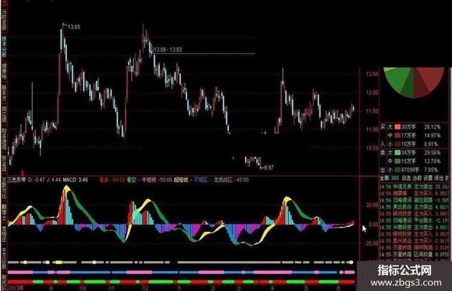
Task: Click the 20.00 indicator axis value
Action: click(372, 205)
